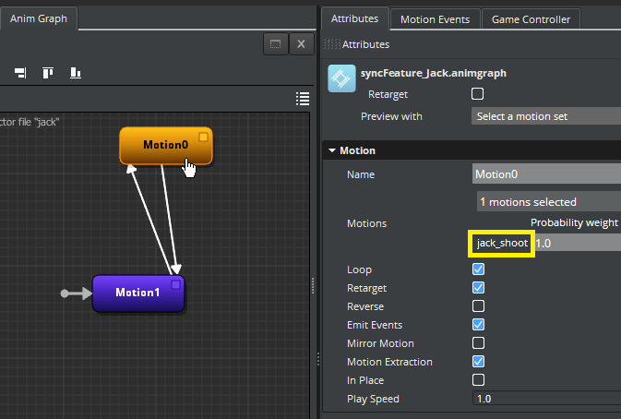Viewport: 621px width, 419px height.
Task: Switch to the Motion Events tab
Action: point(435,18)
